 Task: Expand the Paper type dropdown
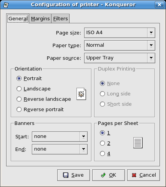(120, 45)
